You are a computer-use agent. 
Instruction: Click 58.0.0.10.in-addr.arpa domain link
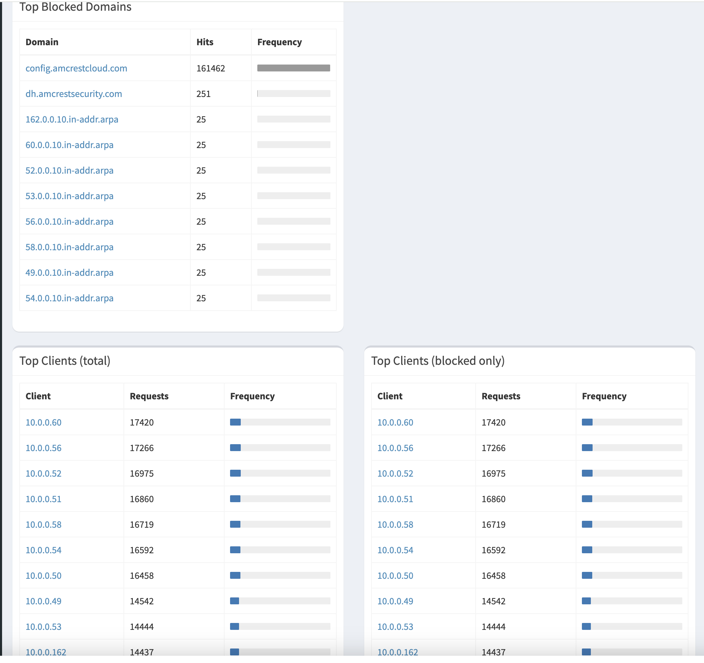click(x=69, y=247)
